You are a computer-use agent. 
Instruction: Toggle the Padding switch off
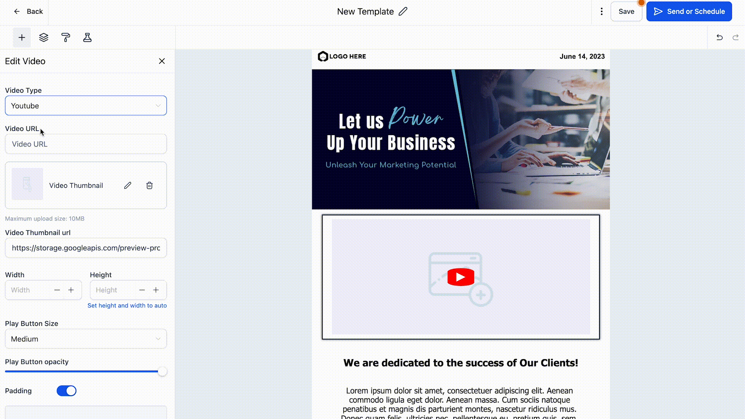coord(66,391)
